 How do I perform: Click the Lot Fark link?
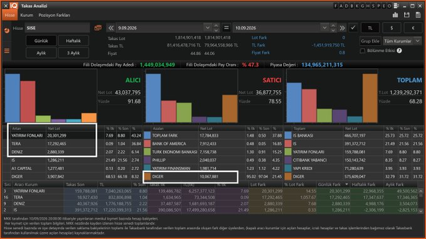[259, 38]
